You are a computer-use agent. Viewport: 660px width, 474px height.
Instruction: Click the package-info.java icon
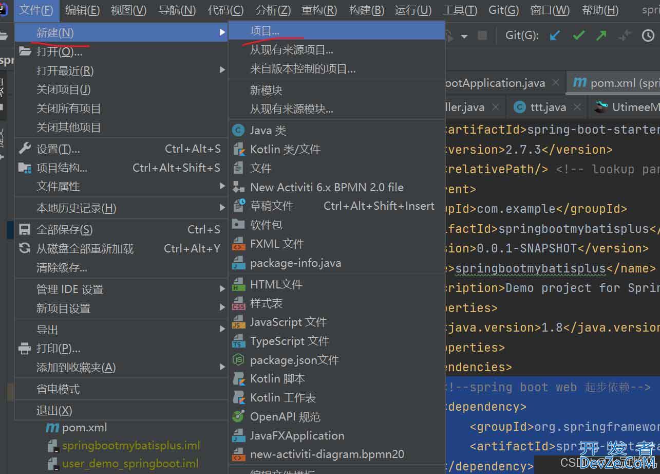click(x=239, y=263)
